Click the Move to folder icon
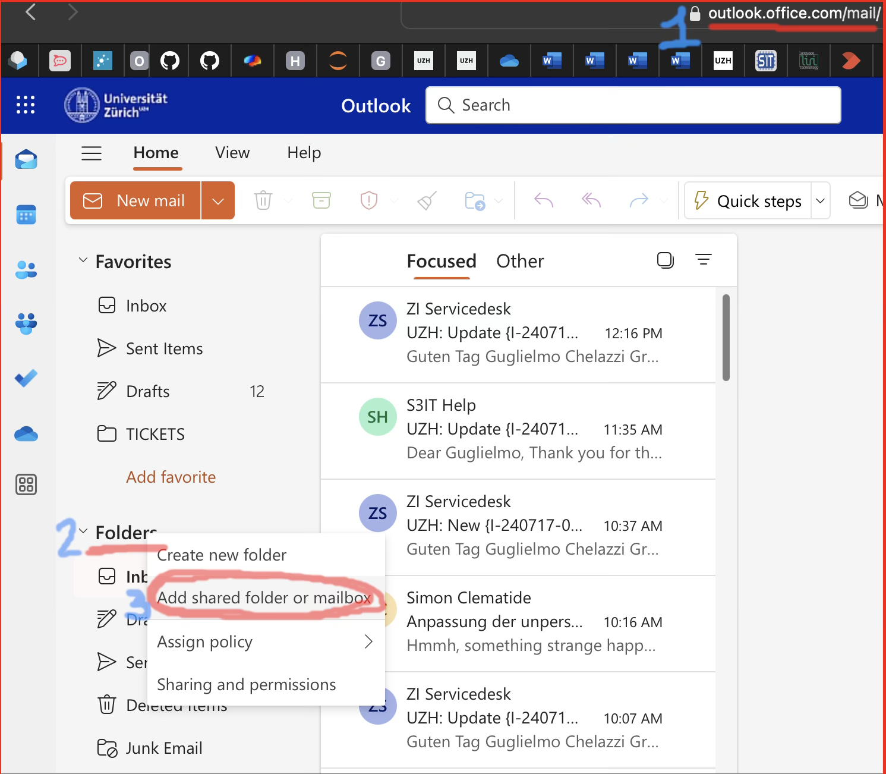This screenshot has height=774, width=886. (475, 201)
